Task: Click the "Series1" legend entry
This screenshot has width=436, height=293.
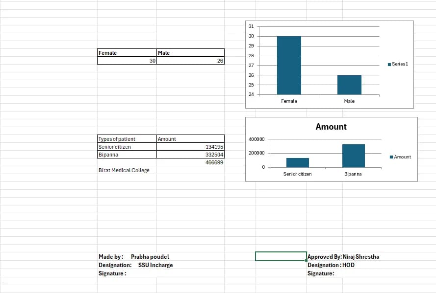Action: pyautogui.click(x=398, y=64)
